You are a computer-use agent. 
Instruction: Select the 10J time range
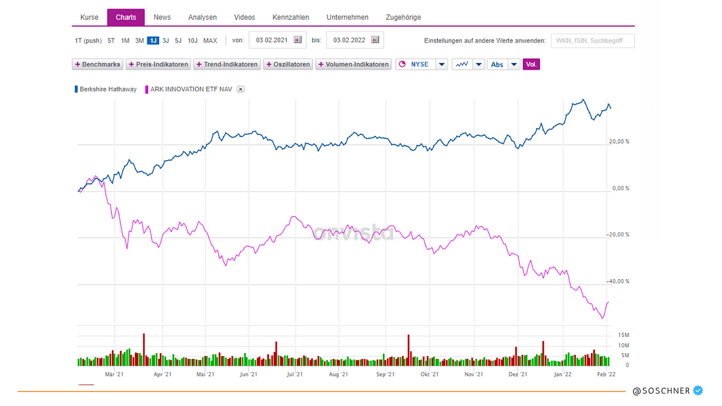point(192,40)
